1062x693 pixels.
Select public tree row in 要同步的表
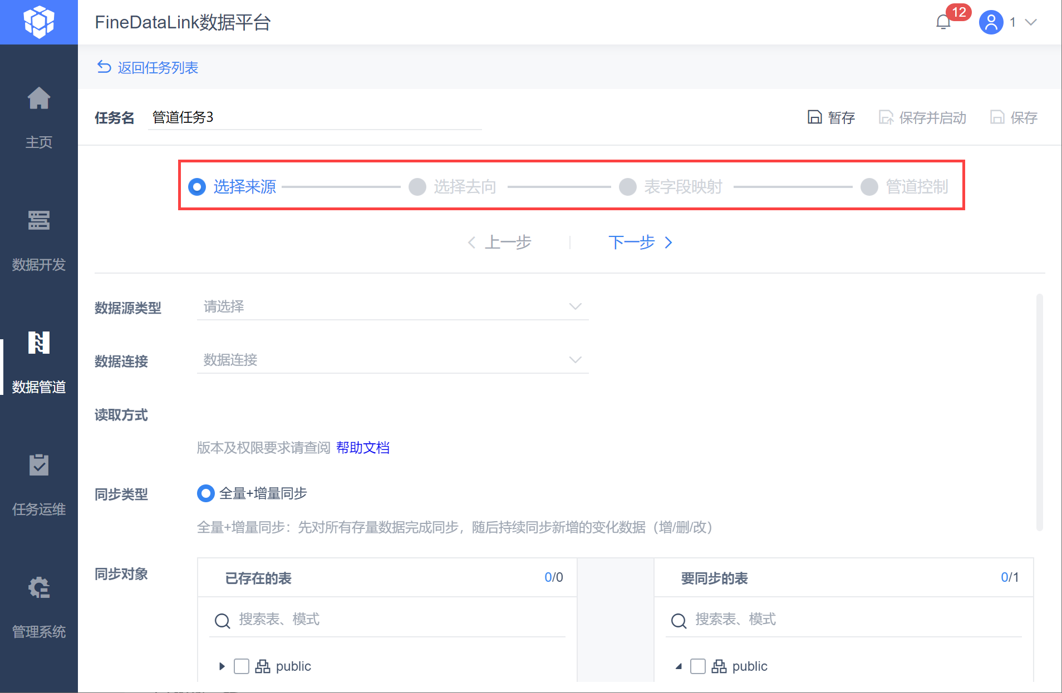click(844, 666)
